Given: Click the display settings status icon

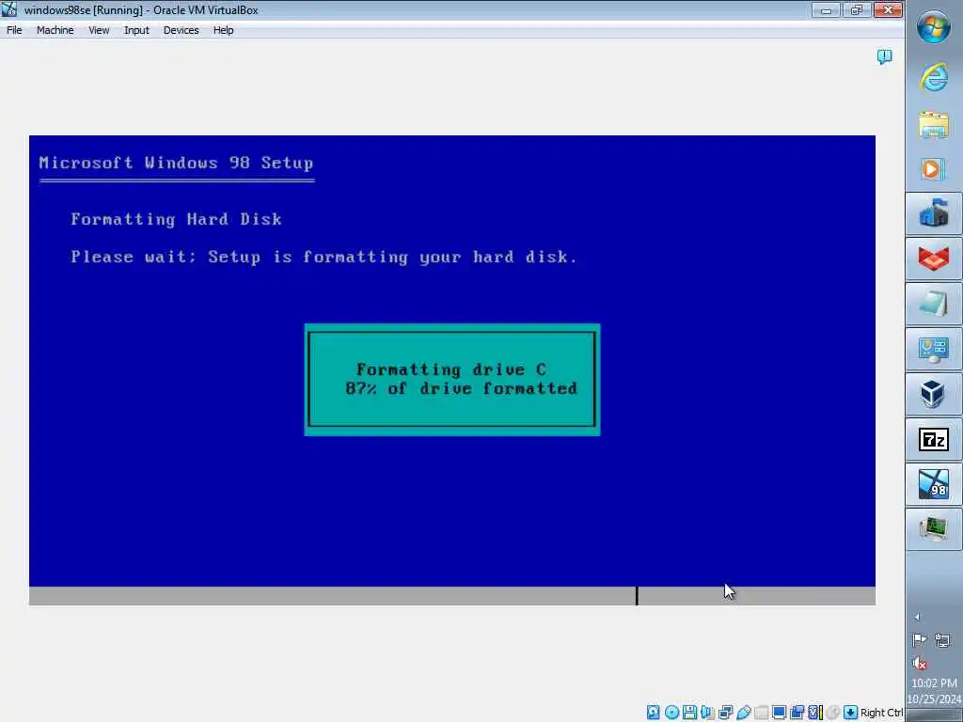Looking at the screenshot, I should point(780,713).
